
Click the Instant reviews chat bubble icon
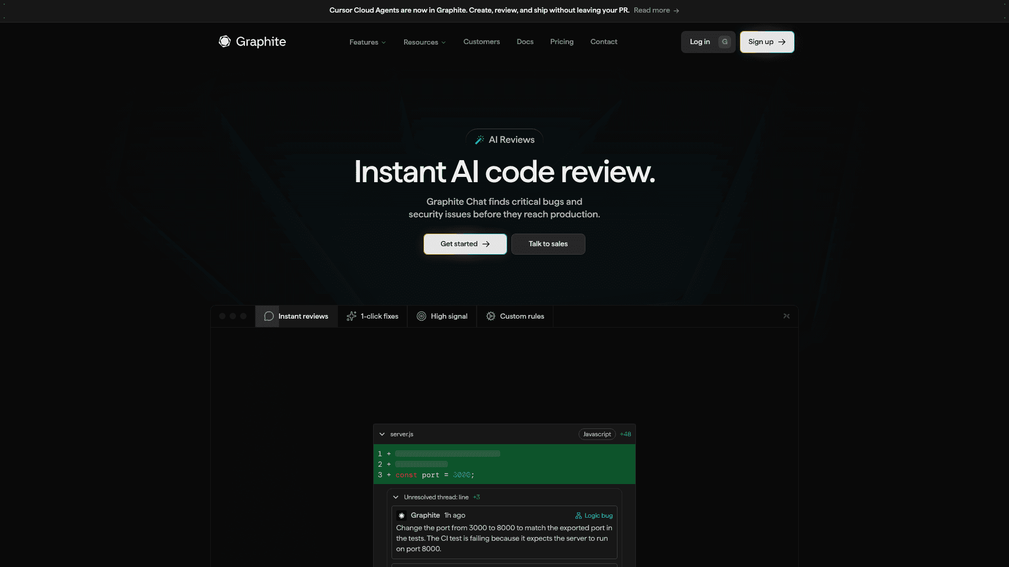pyautogui.click(x=269, y=316)
